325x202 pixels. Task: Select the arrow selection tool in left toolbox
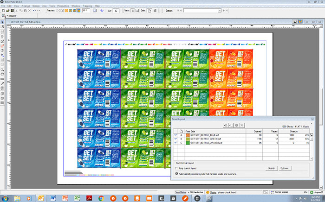(x=2, y=22)
